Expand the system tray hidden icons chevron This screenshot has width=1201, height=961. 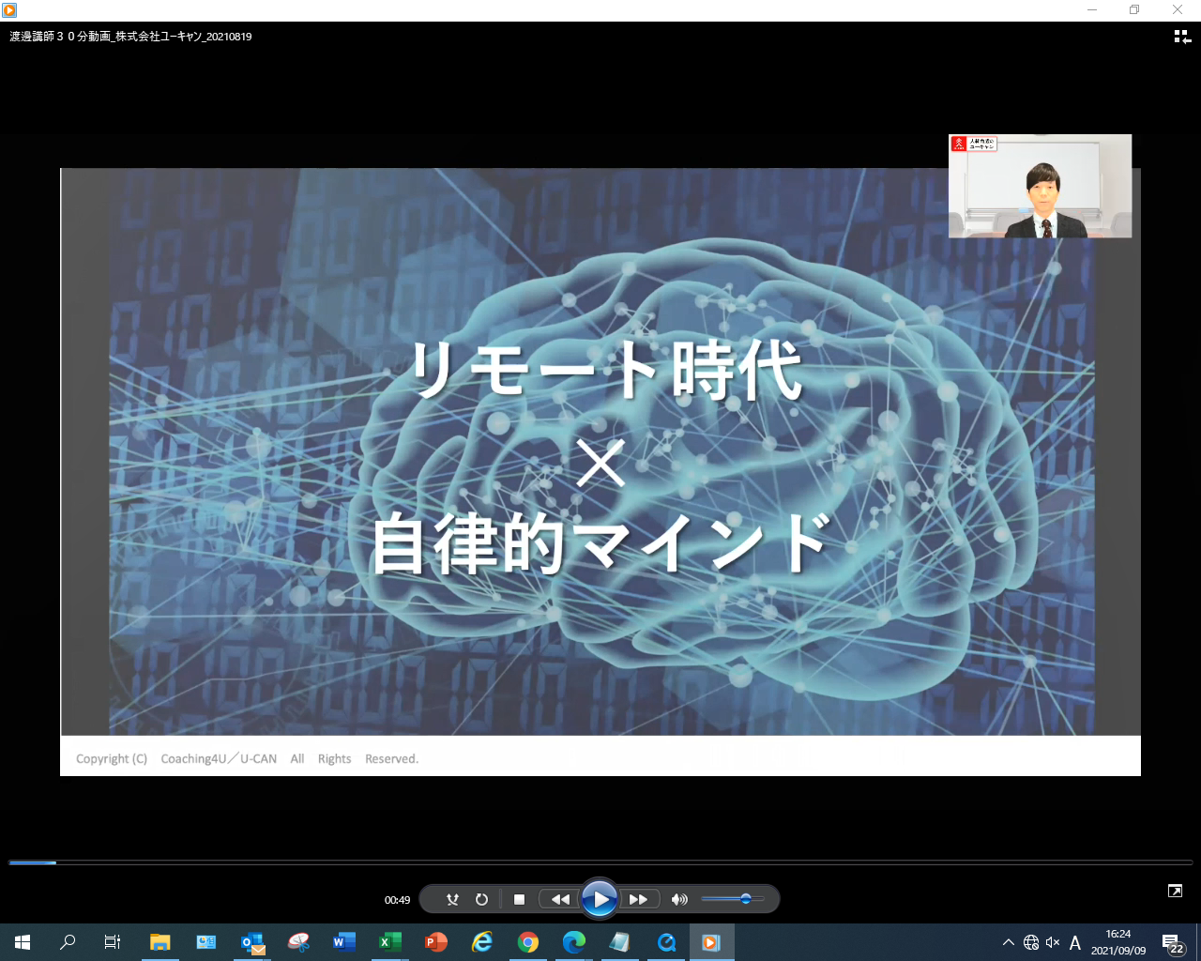[1009, 942]
